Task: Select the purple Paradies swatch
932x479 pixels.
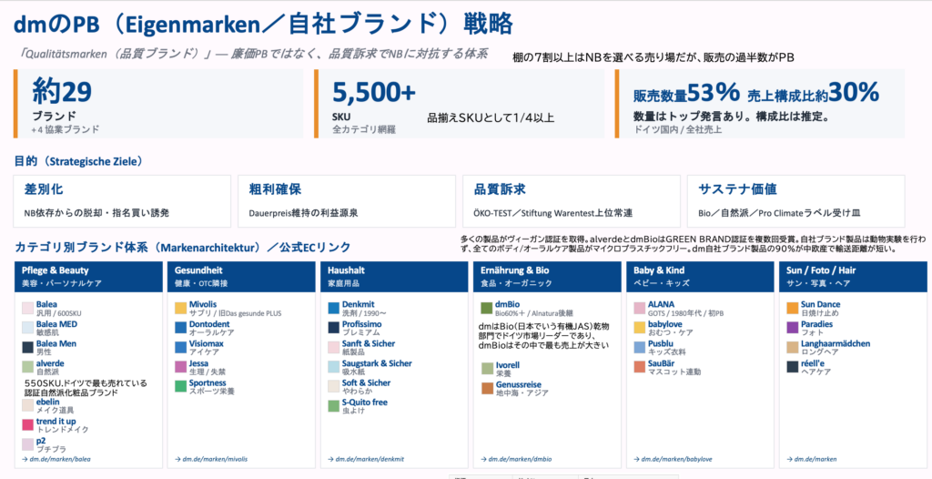Action: point(793,328)
